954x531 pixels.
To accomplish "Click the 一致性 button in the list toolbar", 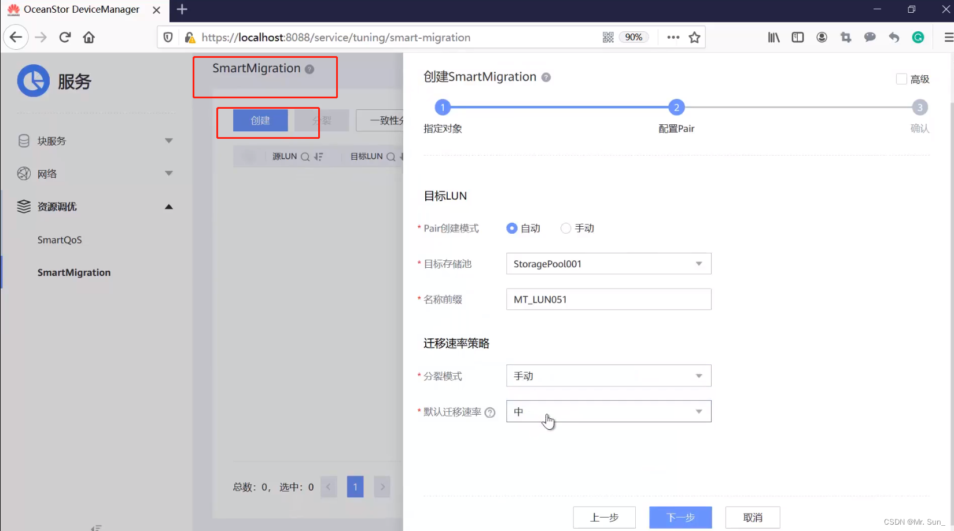I will point(380,120).
